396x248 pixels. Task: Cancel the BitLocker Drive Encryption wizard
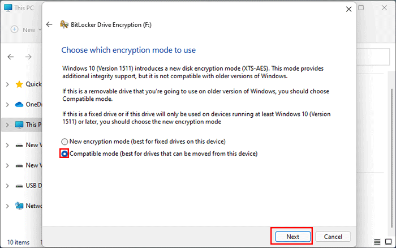(333, 236)
